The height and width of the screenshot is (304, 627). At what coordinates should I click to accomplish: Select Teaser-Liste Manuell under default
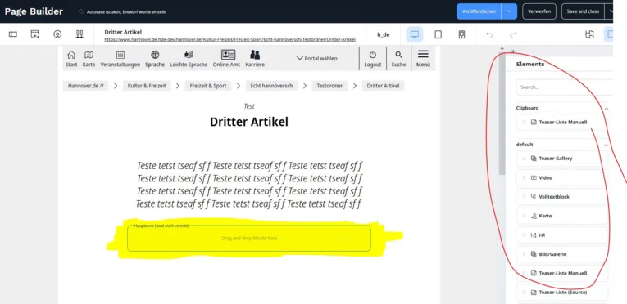pos(562,273)
